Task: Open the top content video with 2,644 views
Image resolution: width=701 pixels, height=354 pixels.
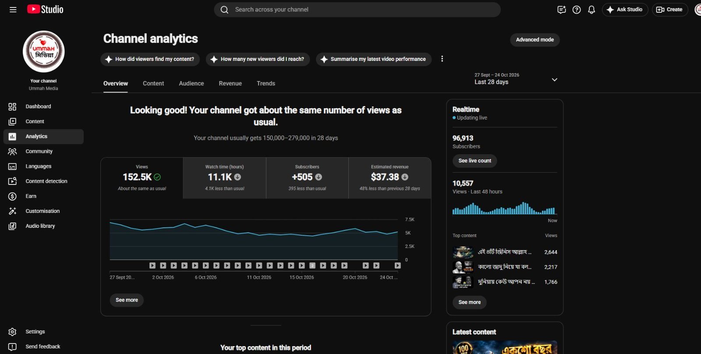Action: [505, 252]
